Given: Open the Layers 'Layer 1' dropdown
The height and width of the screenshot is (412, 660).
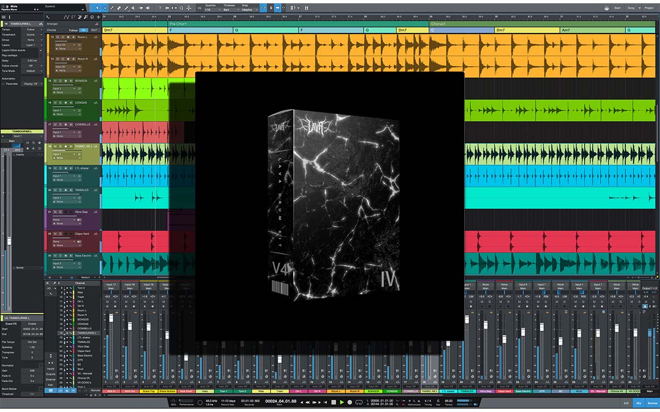Looking at the screenshot, I should click(32, 45).
